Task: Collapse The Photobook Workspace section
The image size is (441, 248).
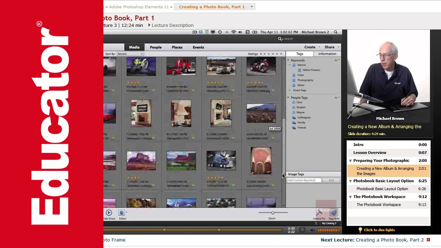Action: 350,197
